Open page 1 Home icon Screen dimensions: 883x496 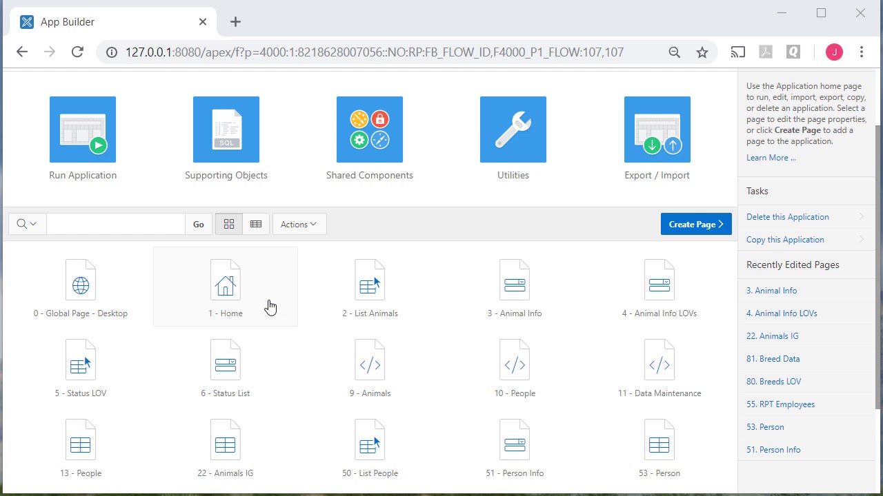[226, 280]
